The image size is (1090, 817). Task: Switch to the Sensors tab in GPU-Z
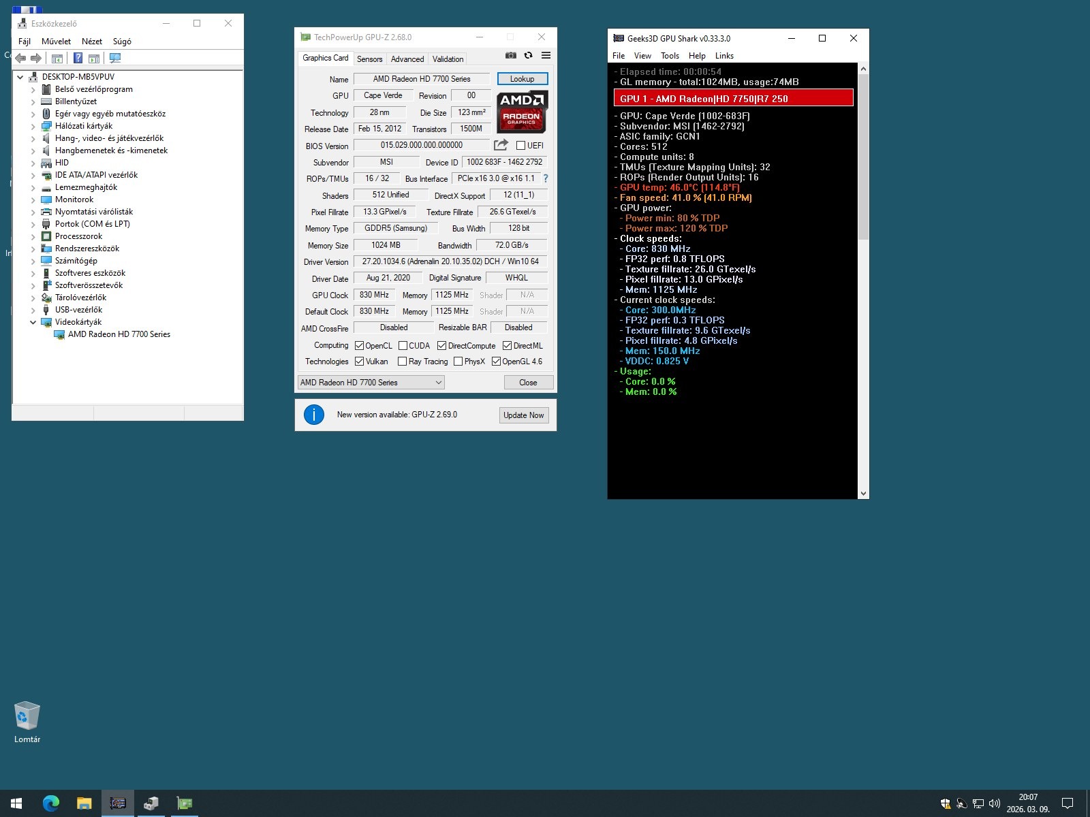click(370, 59)
